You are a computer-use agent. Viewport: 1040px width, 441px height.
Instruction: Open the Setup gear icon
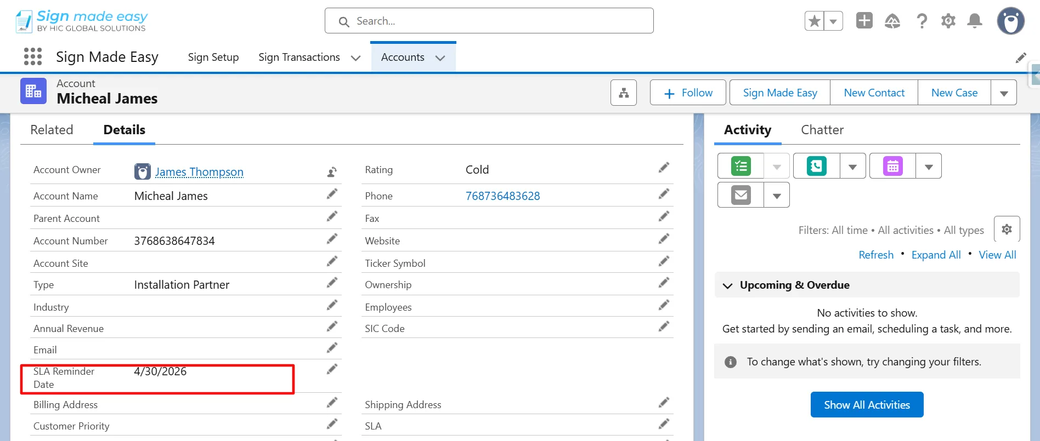click(948, 21)
